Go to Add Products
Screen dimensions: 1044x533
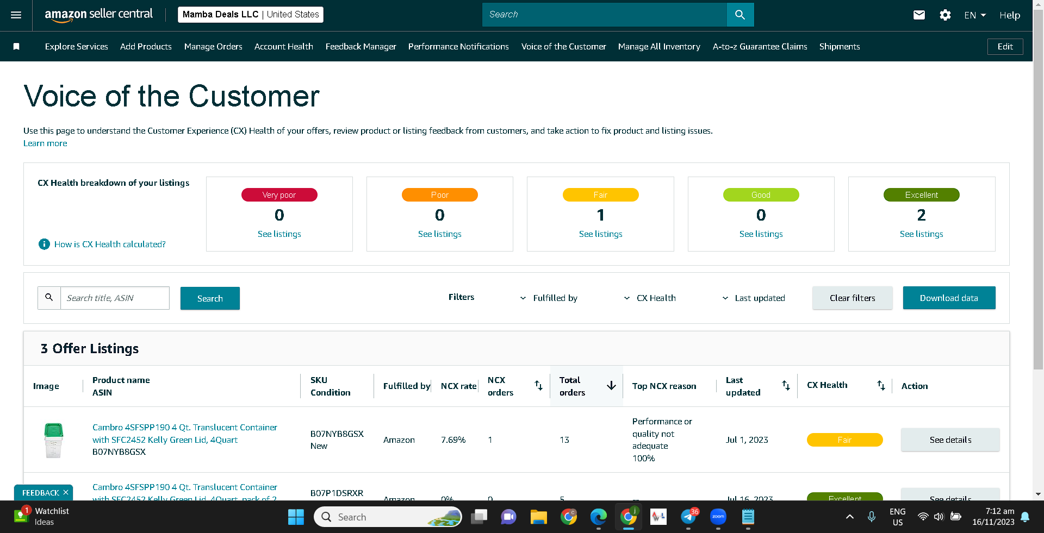tap(146, 47)
